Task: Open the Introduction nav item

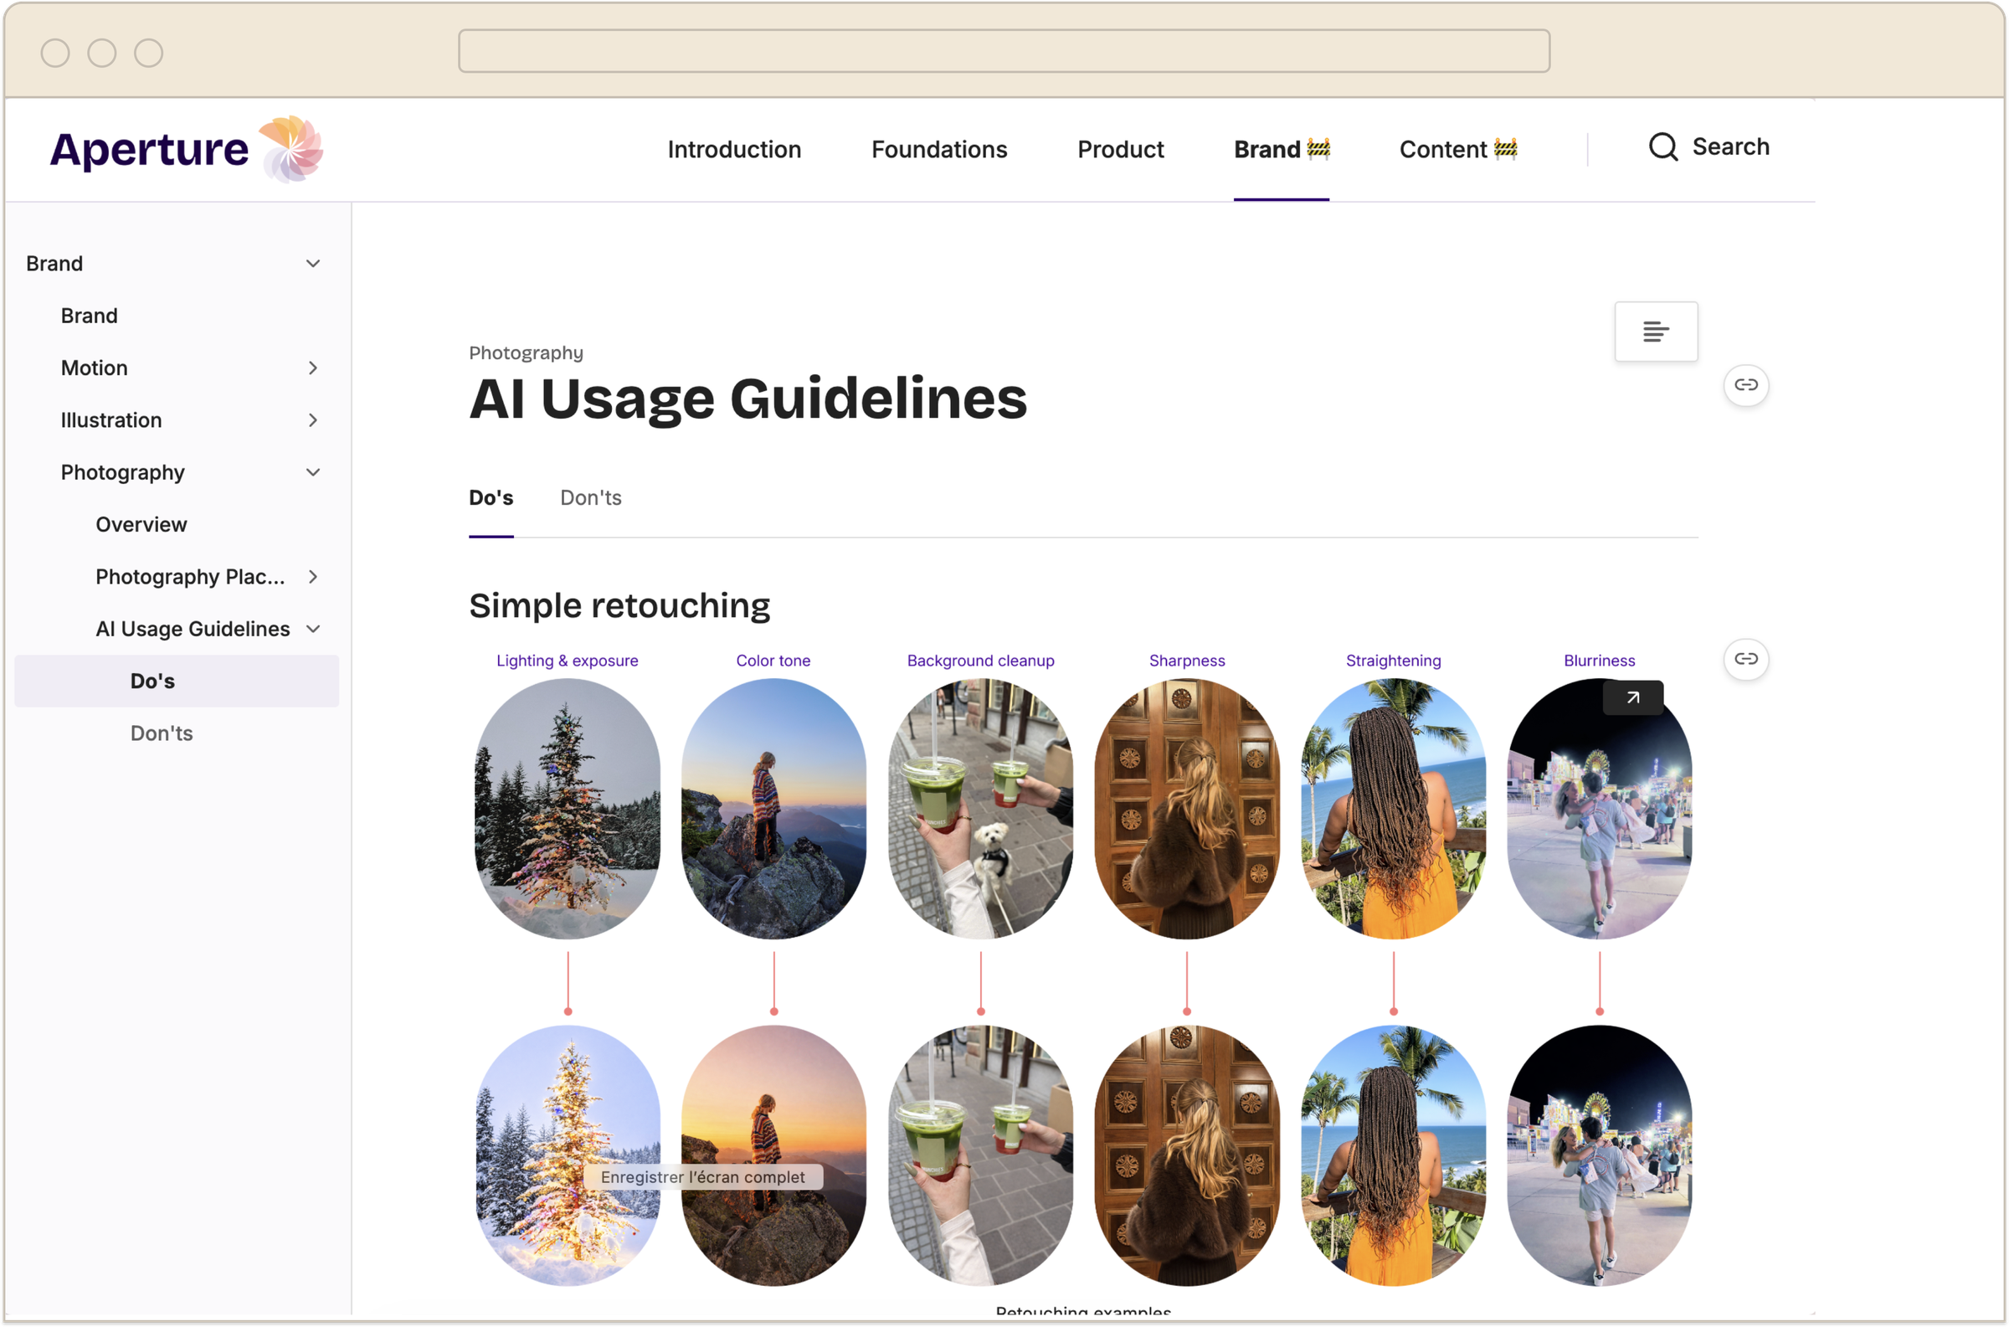Action: 734,150
